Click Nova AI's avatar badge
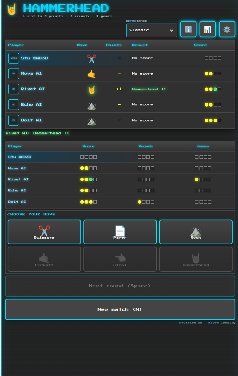Viewport: 238px width, 376px height. pyautogui.click(x=14, y=73)
